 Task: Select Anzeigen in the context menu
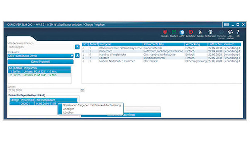68,109
